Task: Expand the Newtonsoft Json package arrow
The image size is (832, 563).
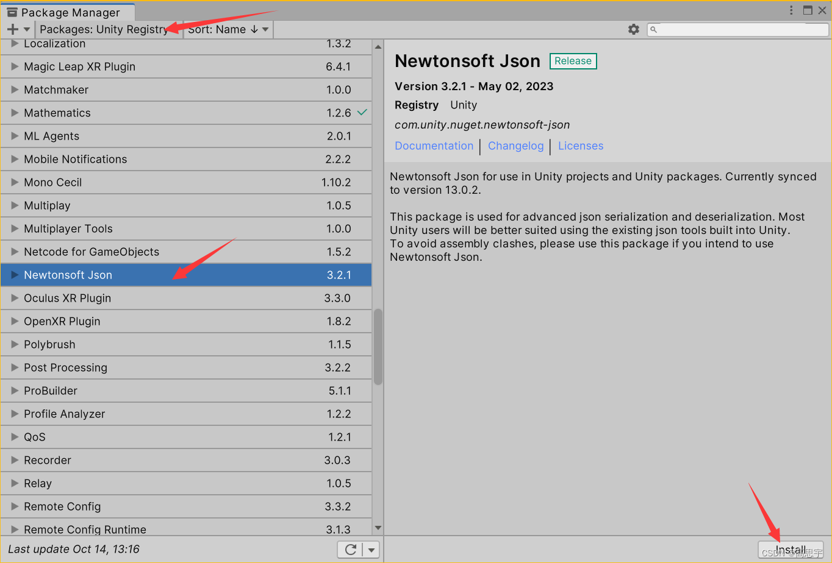Action: 15,275
